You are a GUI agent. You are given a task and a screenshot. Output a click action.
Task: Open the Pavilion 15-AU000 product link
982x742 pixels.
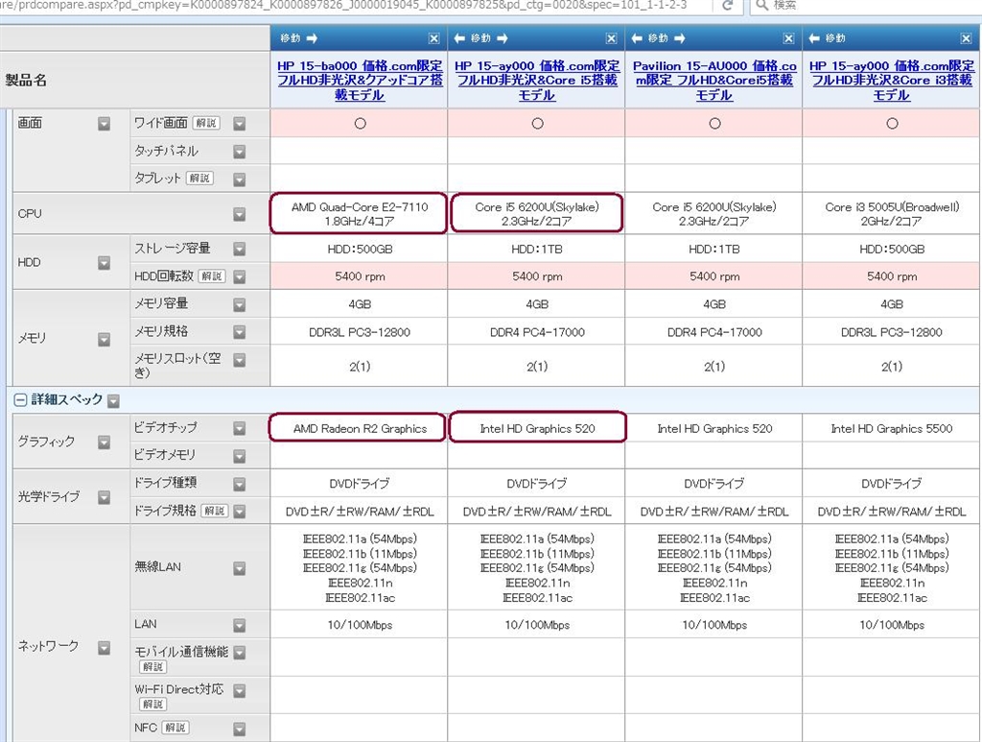(713, 81)
